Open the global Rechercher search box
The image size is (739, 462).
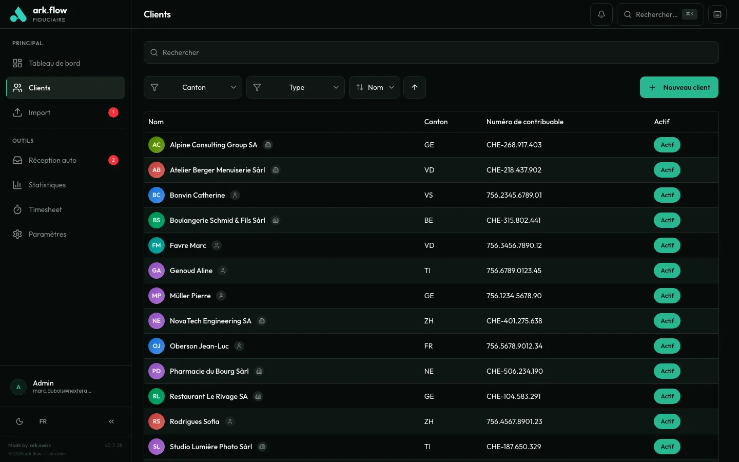[660, 14]
